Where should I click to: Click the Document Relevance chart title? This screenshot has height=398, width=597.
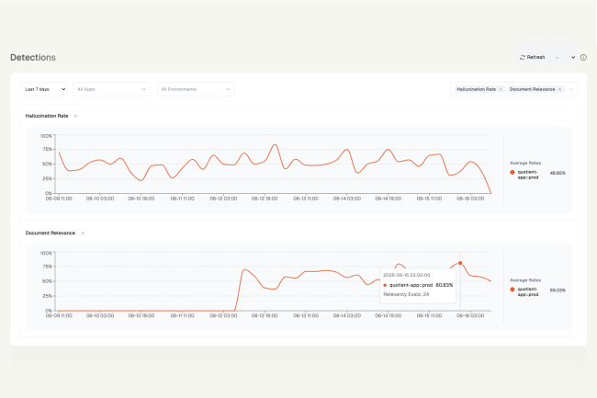click(51, 233)
